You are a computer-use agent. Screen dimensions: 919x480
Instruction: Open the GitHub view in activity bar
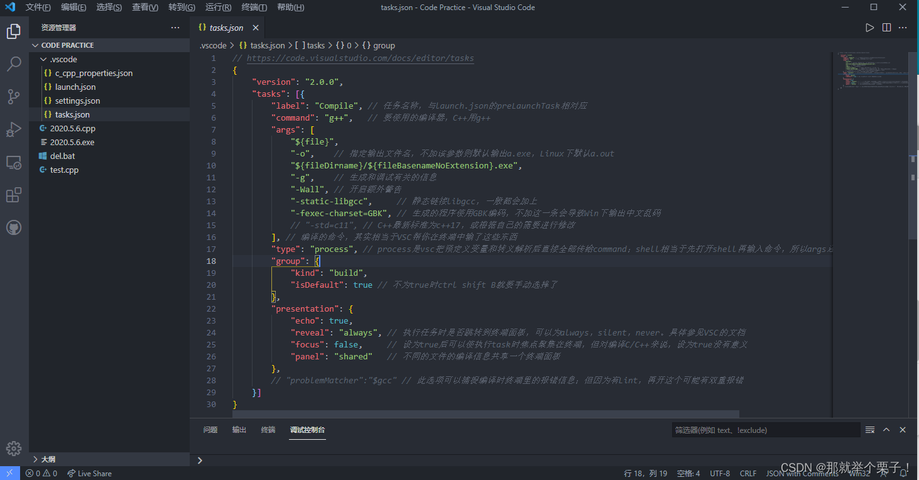point(14,227)
